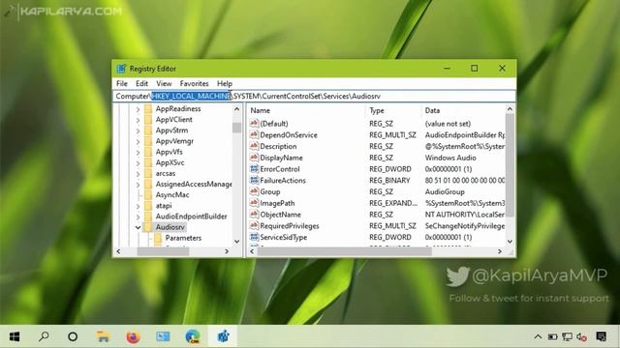Expand the AppvVemgr key

coord(138,141)
